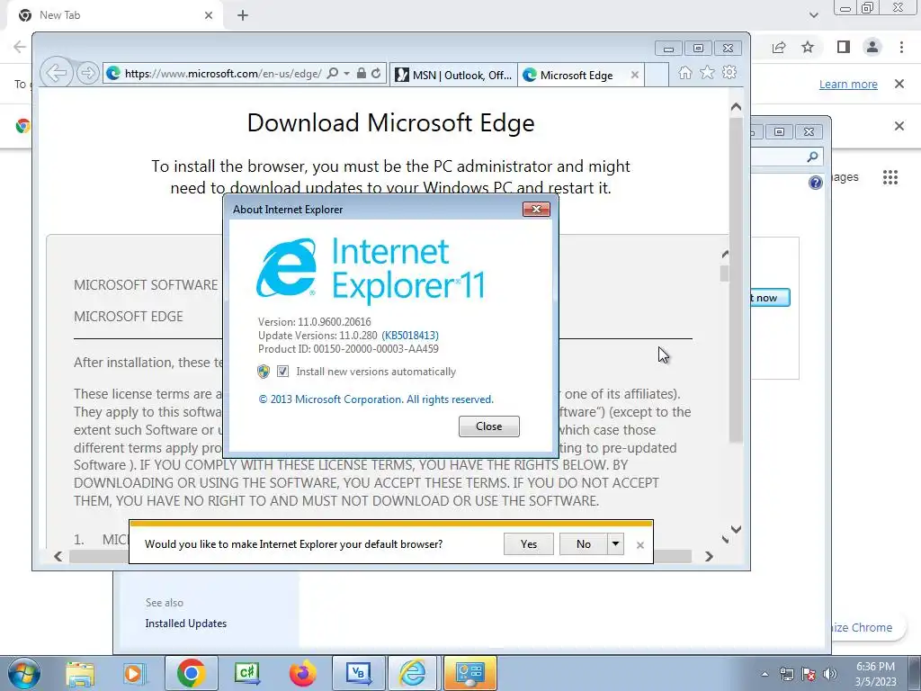Close the Chrome New Tab tab
This screenshot has height=691, width=921.
pyautogui.click(x=209, y=15)
